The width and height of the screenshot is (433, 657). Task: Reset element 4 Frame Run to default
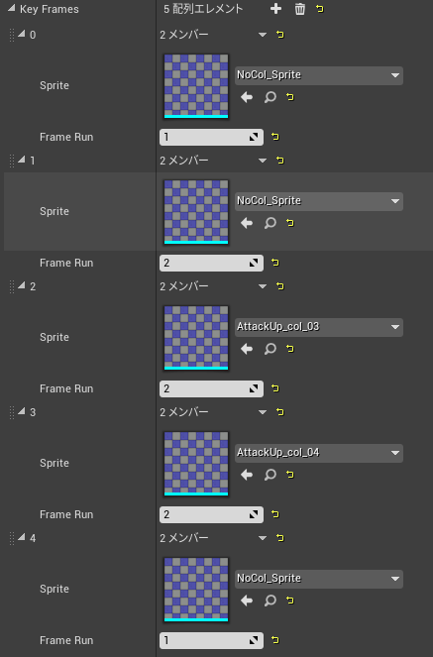(275, 640)
